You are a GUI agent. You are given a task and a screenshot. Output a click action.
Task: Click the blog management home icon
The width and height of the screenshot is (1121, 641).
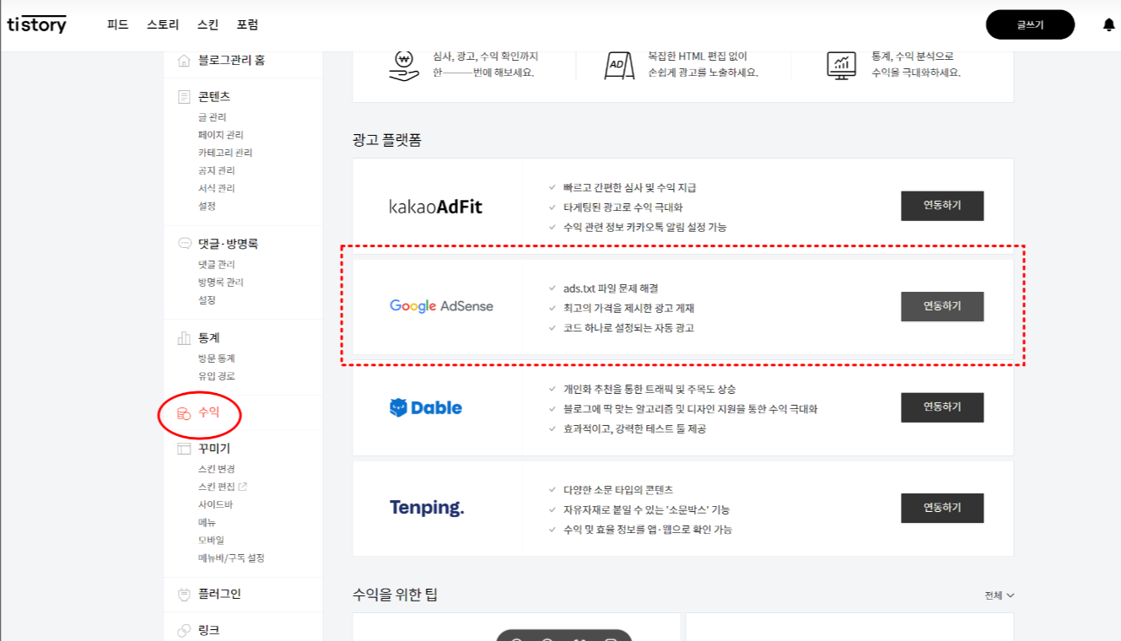(x=184, y=60)
